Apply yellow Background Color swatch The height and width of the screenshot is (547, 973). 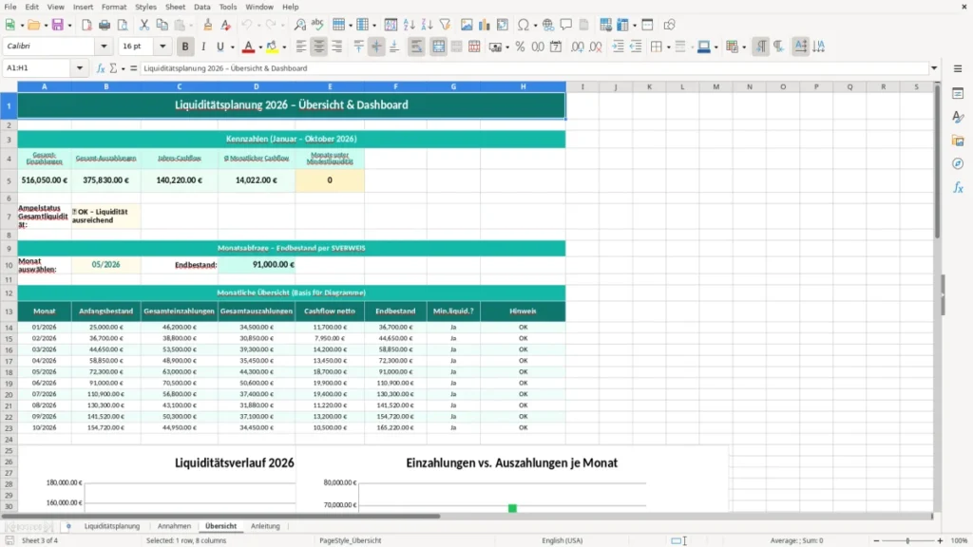point(272,47)
